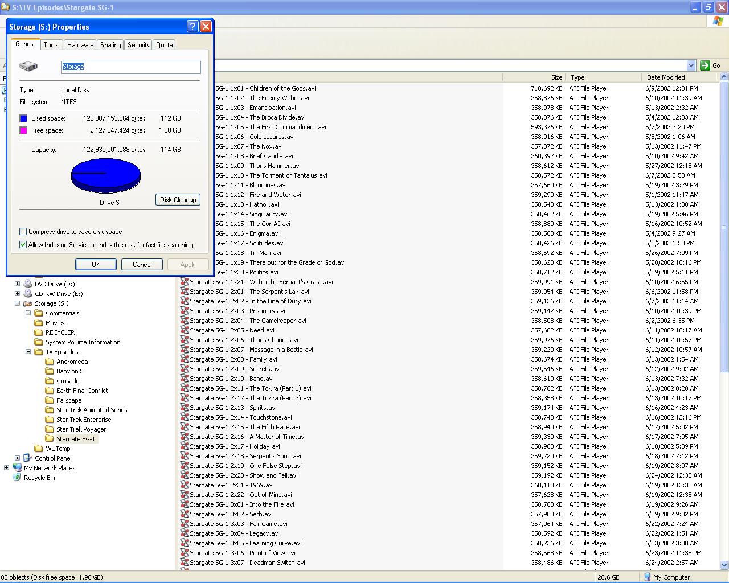Click the drive usage pie chart
This screenshot has height=583, width=729.
click(105, 176)
